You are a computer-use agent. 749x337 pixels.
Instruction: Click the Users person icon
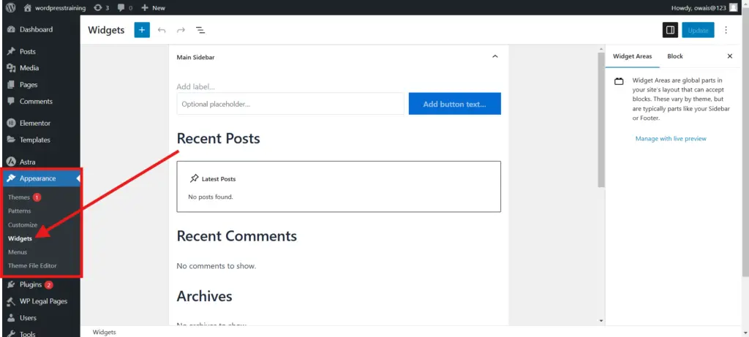click(x=11, y=318)
